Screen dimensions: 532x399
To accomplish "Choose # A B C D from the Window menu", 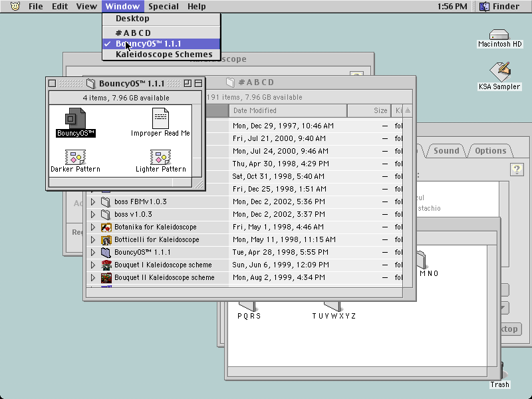I will (162, 33).
